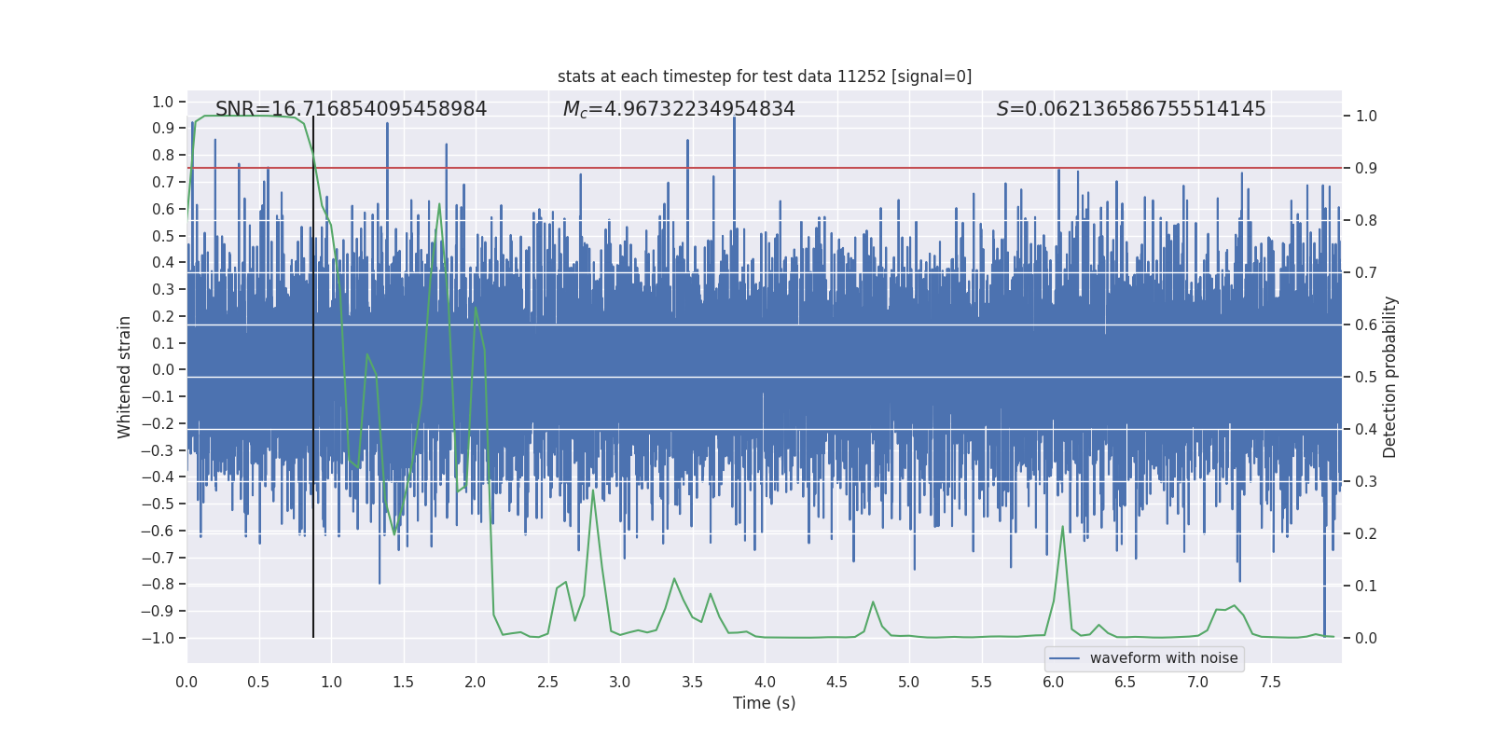Click the right axis tick label 0.5
Screen dimensions: 1492x746
[1365, 378]
